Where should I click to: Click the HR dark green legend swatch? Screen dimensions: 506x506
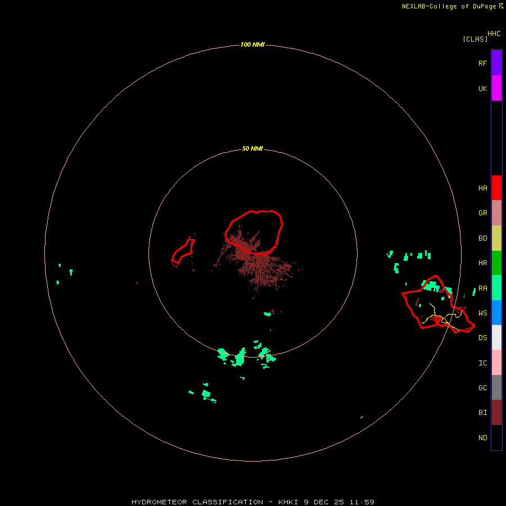[x=496, y=263]
